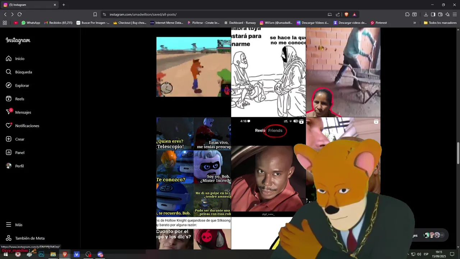Open Búsqueda in the sidebar
The image size is (460, 259).
[x=19, y=72]
